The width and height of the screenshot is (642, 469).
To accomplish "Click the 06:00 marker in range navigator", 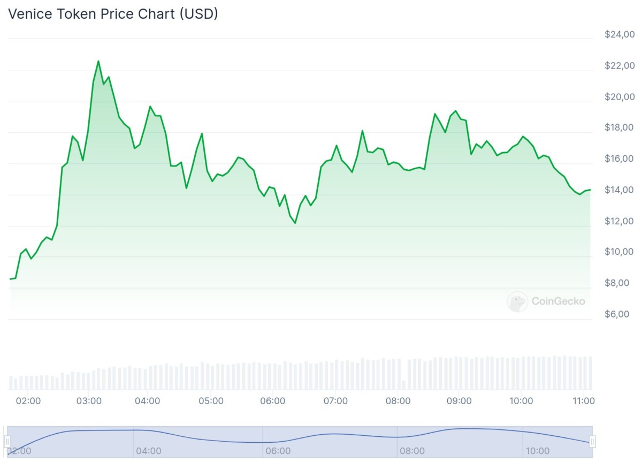I will click(x=278, y=451).
